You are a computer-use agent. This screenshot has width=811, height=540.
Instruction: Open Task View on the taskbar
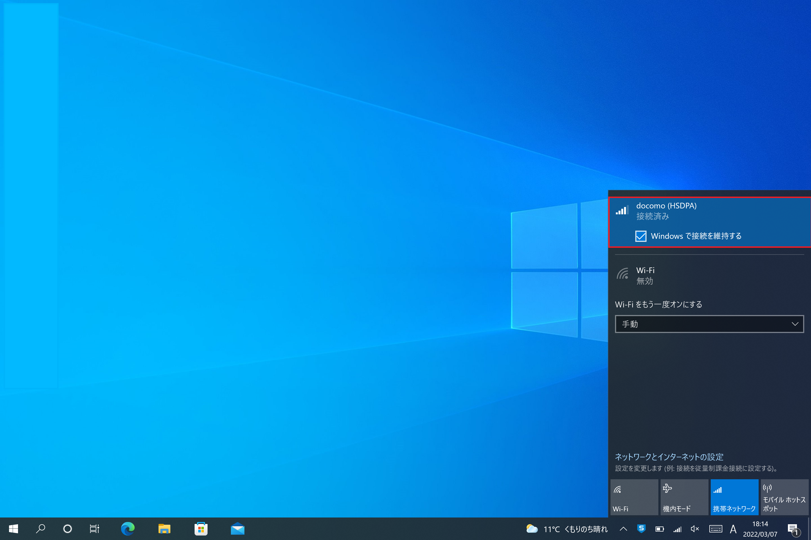(x=94, y=529)
